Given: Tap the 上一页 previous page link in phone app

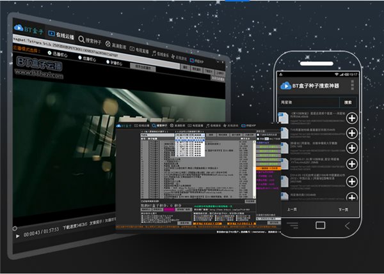Looking at the screenshot, I should pyautogui.click(x=292, y=209).
